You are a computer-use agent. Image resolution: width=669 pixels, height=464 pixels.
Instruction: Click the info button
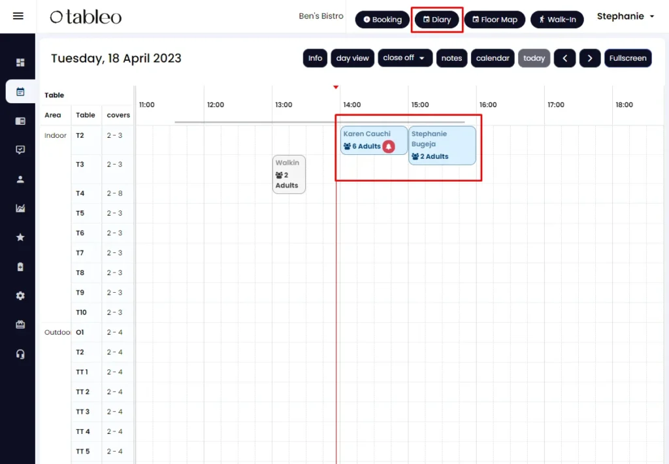coord(316,58)
